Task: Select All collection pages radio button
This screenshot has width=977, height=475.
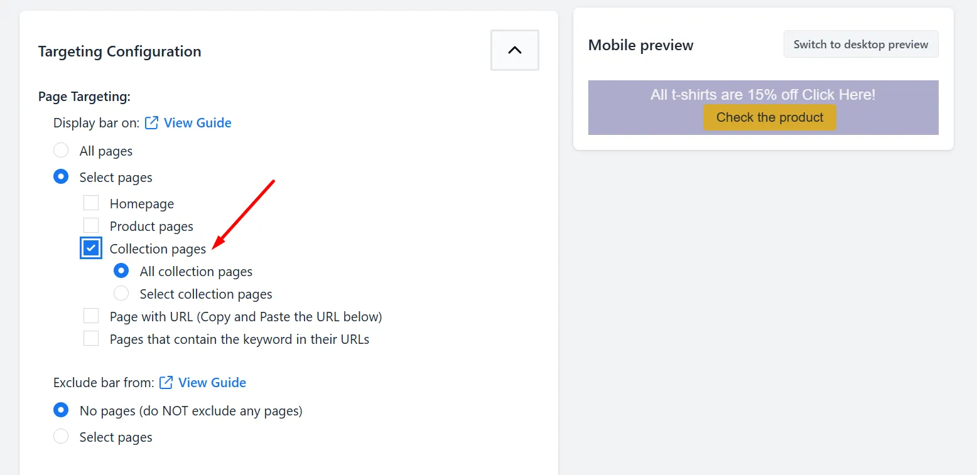Action: pos(121,271)
